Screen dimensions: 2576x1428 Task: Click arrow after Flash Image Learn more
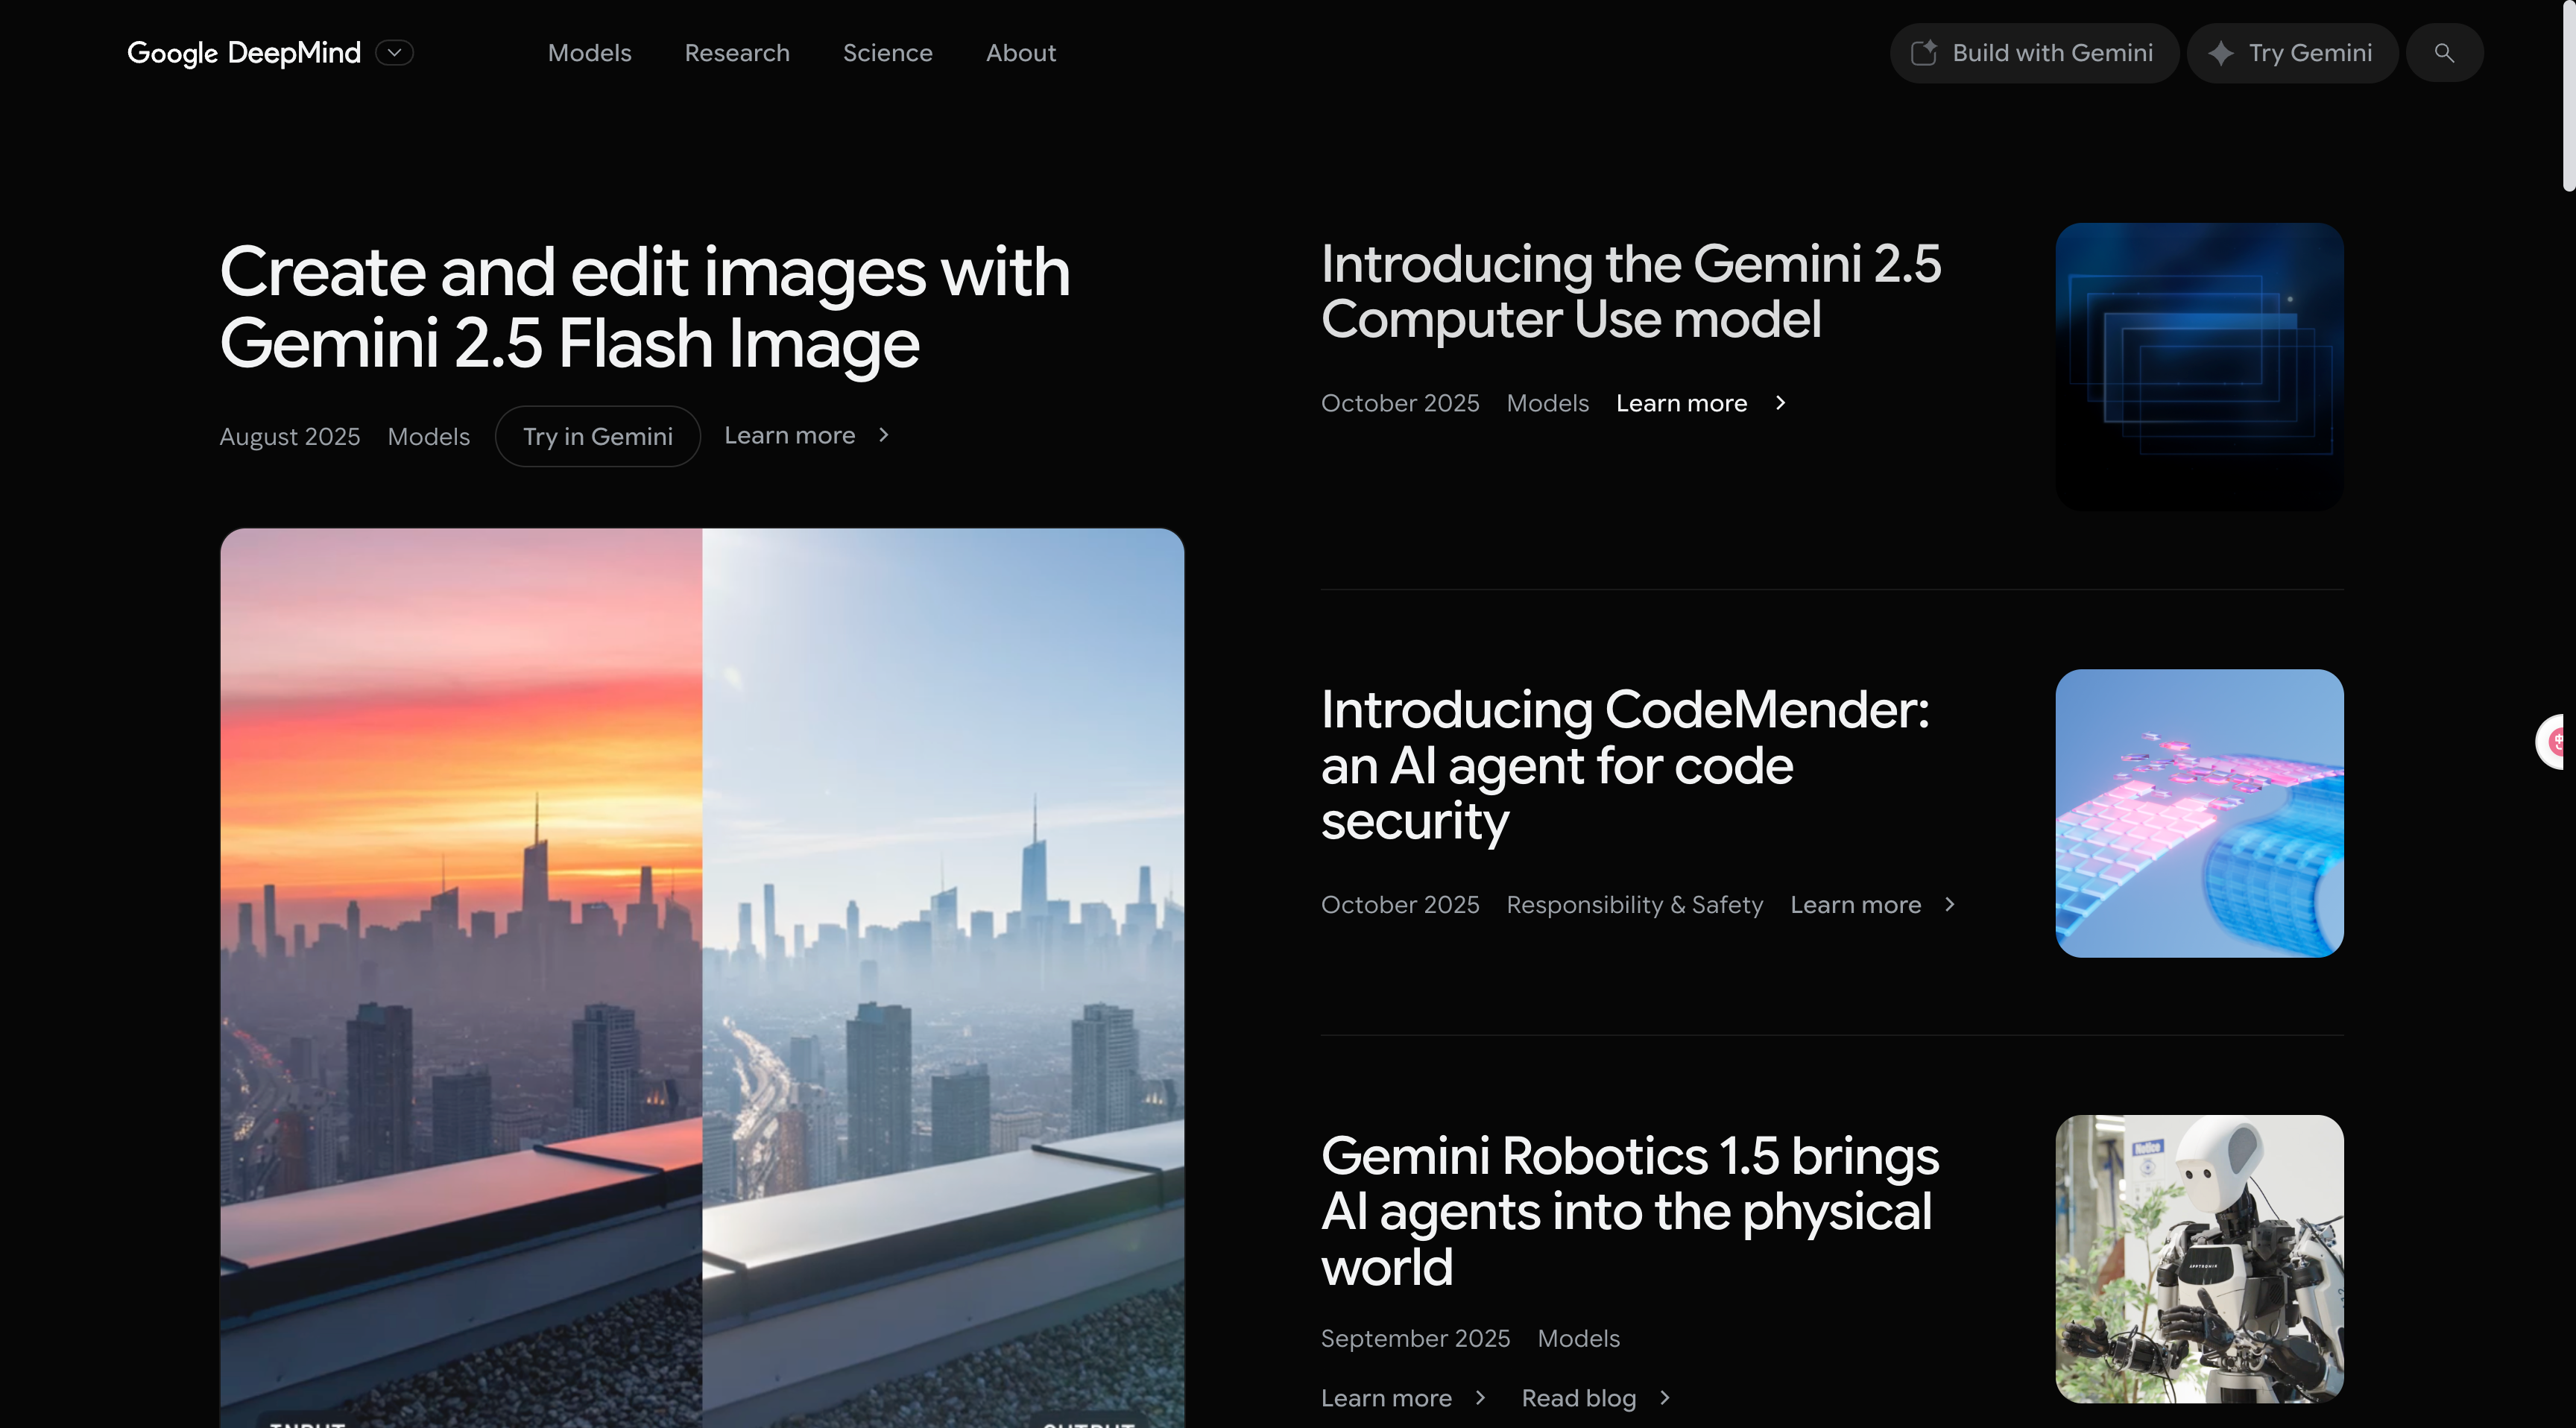[x=884, y=435]
